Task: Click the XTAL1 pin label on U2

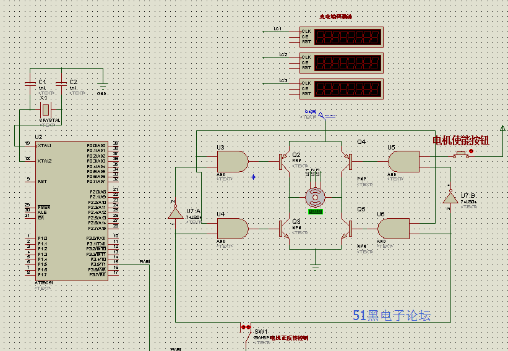Action: coord(45,146)
